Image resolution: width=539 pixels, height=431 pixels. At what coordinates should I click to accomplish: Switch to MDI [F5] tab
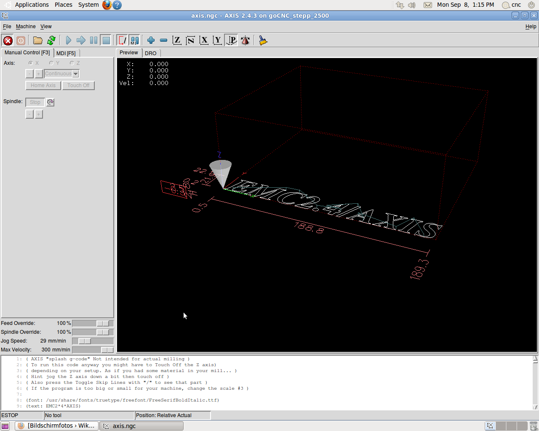point(66,53)
